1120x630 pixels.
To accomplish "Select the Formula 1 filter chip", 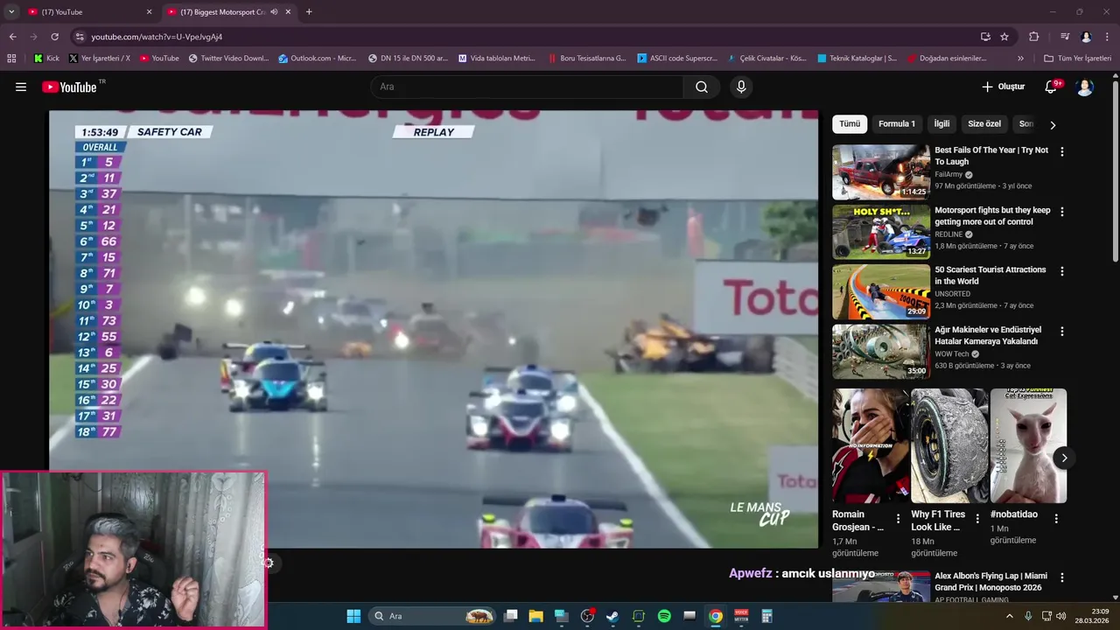I will point(897,123).
